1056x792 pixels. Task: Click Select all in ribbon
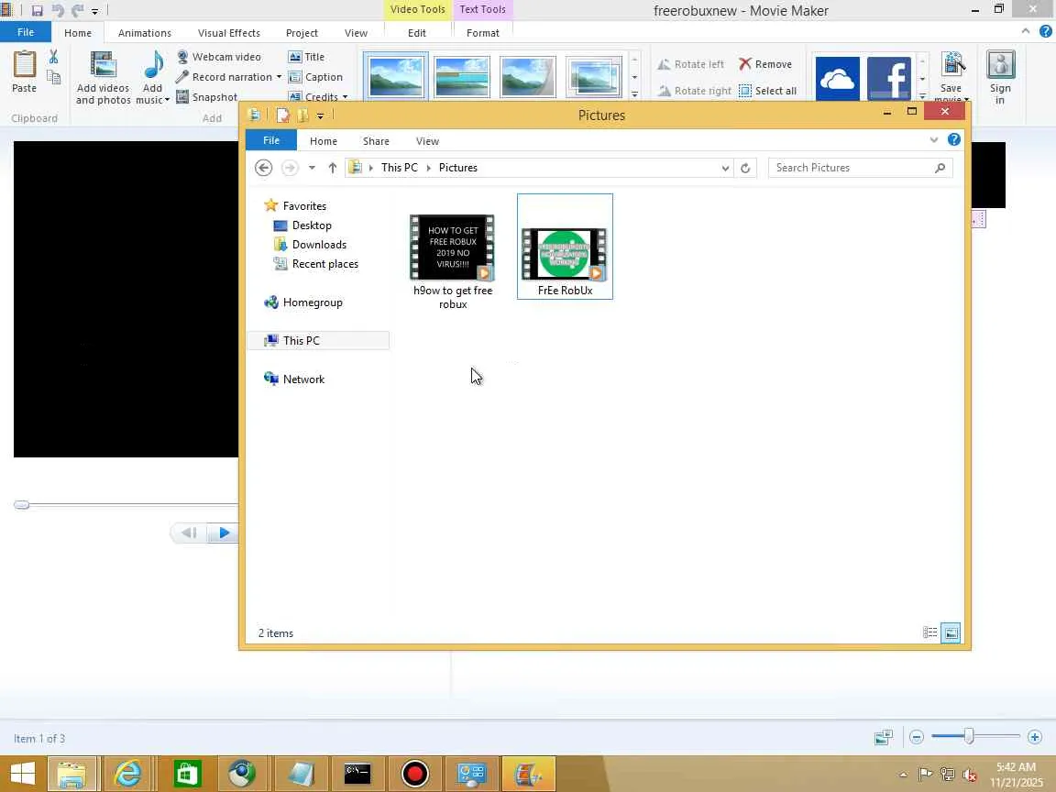(x=768, y=90)
